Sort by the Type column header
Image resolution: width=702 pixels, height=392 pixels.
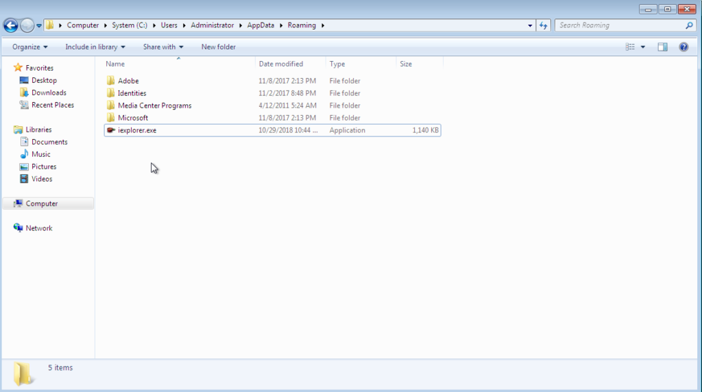click(361, 64)
